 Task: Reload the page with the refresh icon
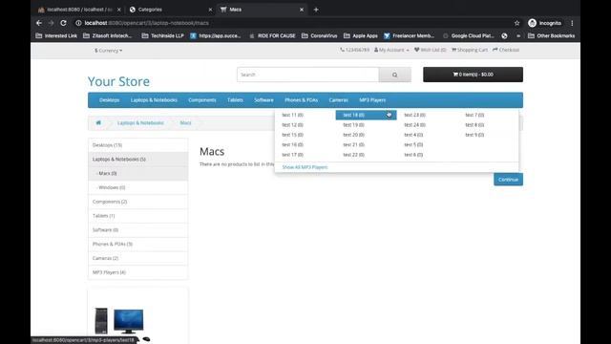click(64, 23)
